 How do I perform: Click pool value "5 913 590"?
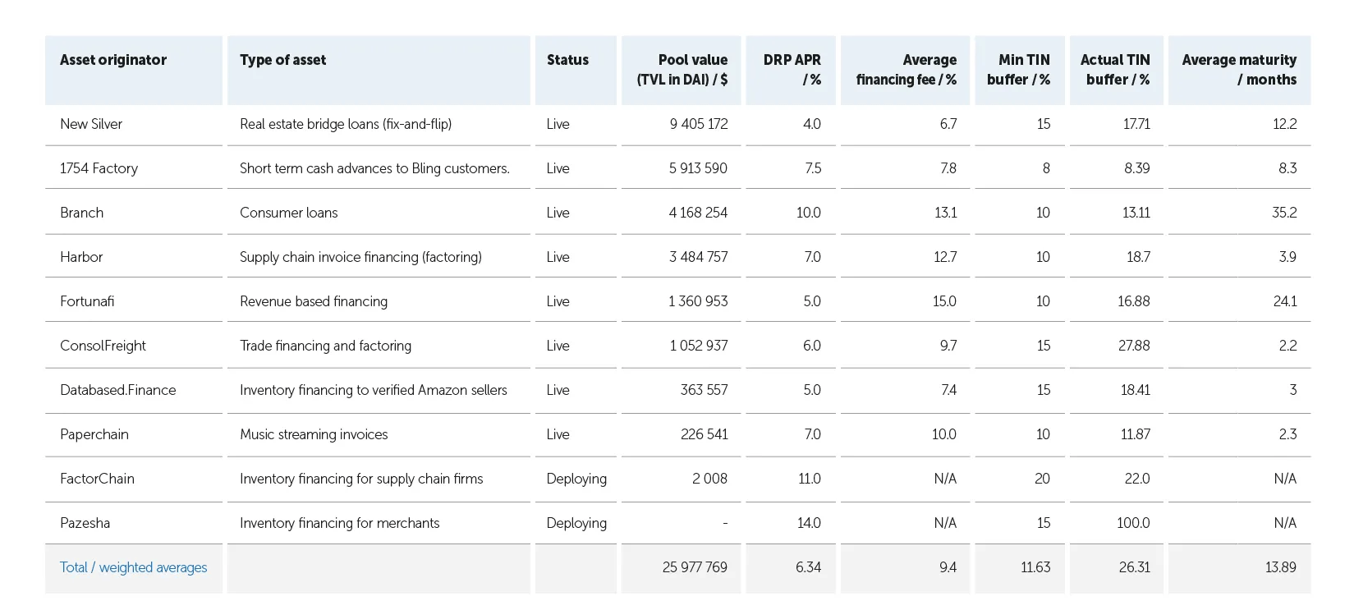coord(698,168)
